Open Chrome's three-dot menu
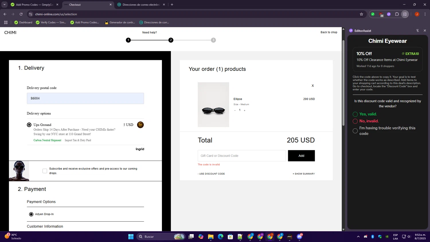430x242 pixels. tap(425, 14)
